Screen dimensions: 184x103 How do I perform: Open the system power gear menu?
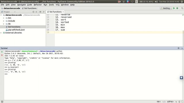coord(182,2)
